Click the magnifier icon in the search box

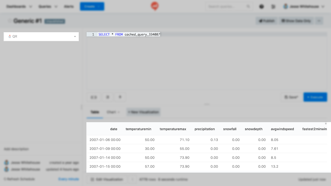248,6
